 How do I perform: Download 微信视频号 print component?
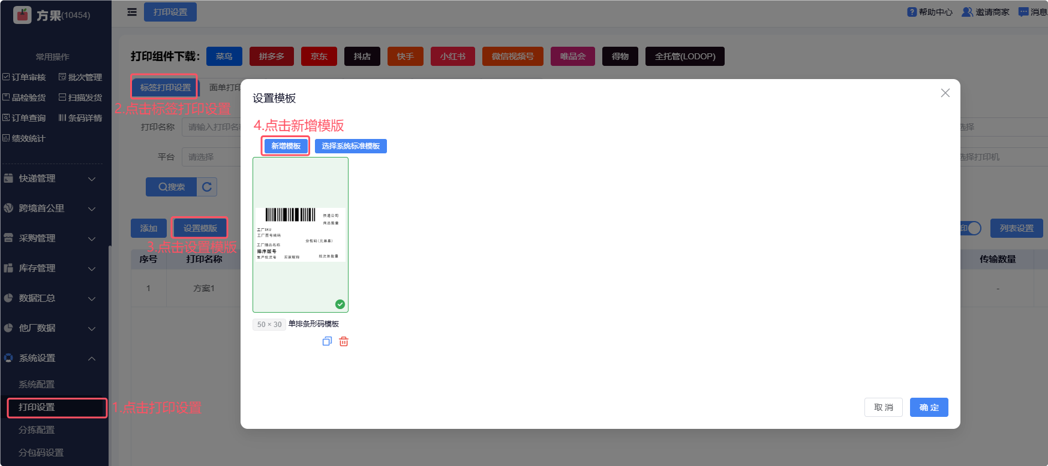[513, 56]
